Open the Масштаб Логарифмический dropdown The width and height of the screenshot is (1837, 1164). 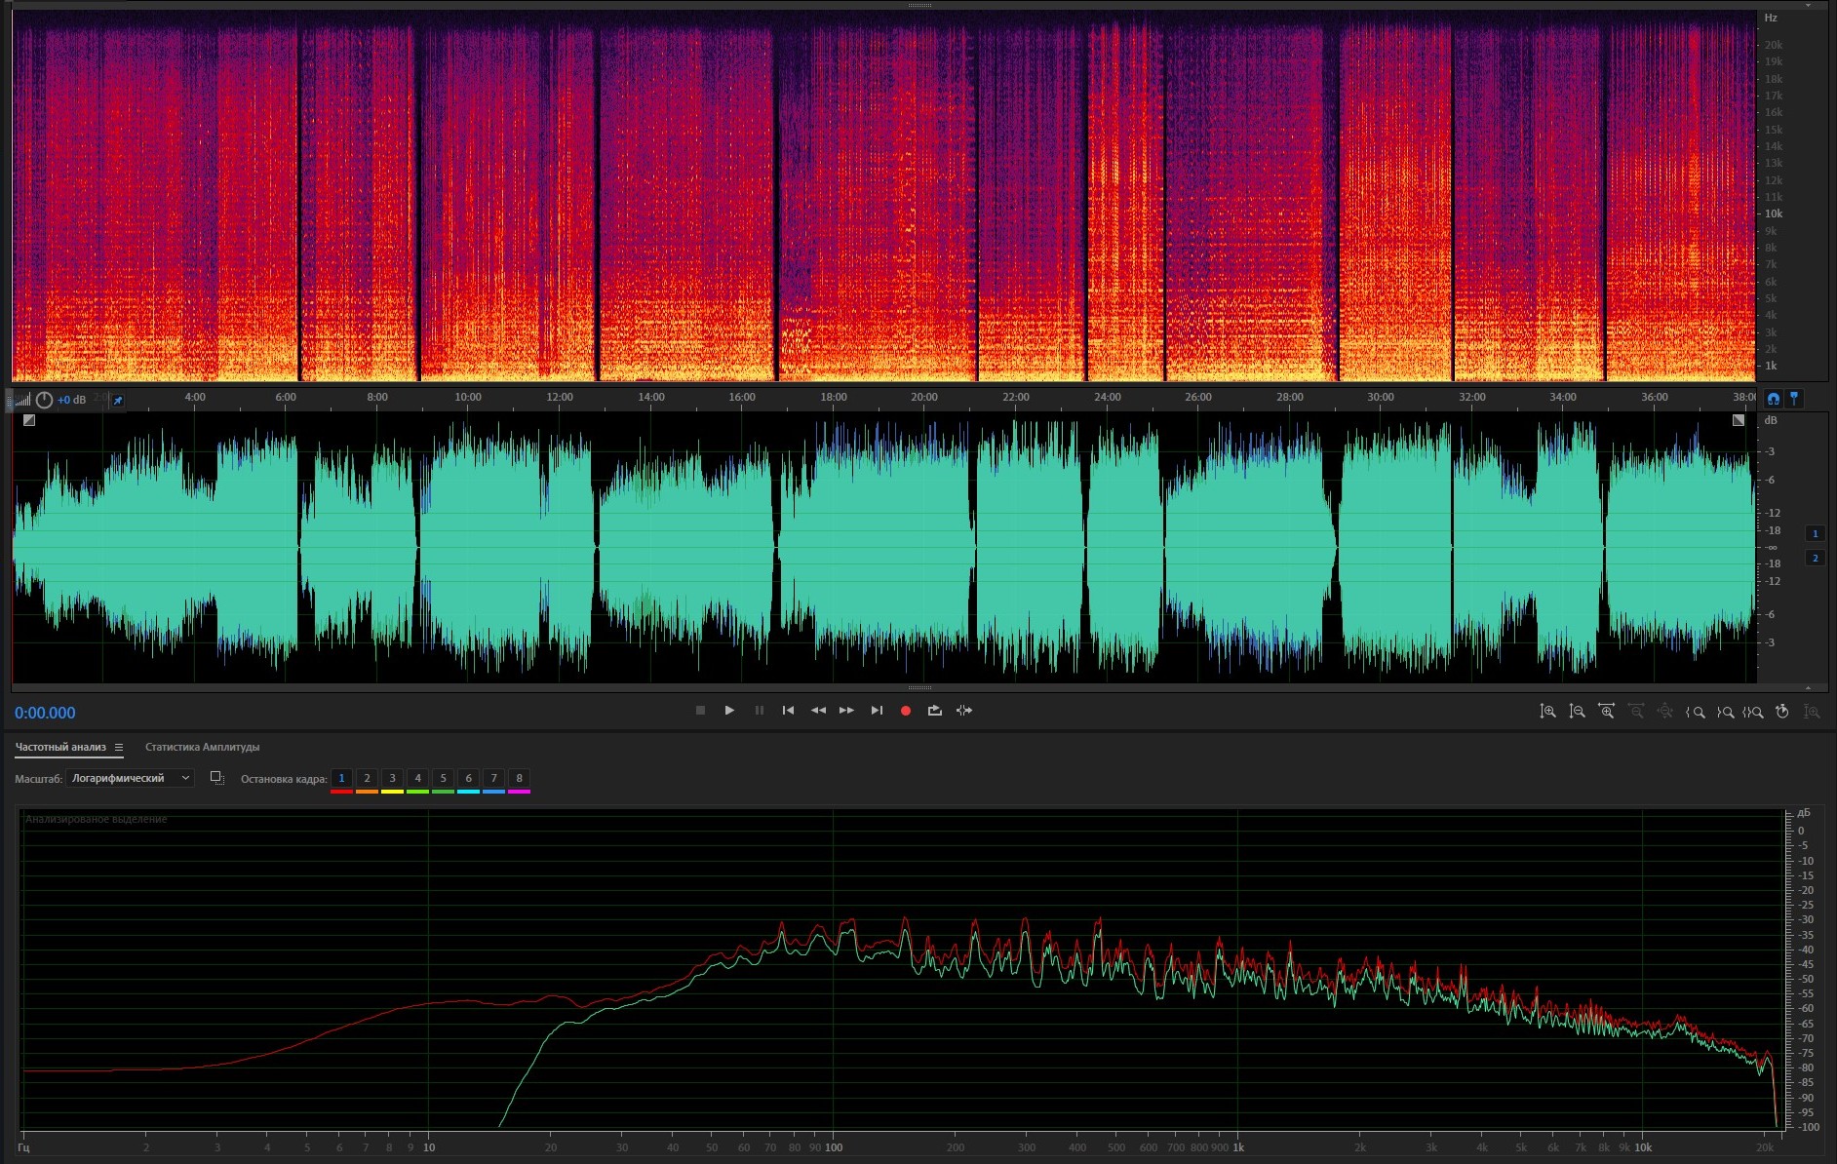pos(131,778)
